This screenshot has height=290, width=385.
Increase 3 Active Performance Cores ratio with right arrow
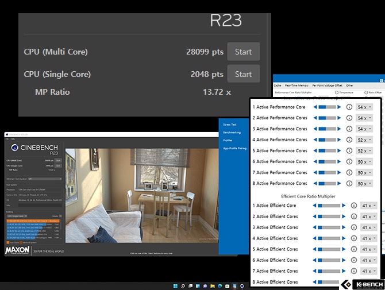pyautogui.click(x=339, y=129)
